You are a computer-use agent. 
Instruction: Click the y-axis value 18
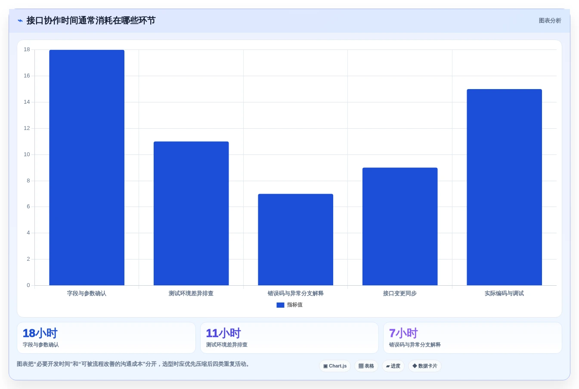click(x=27, y=50)
